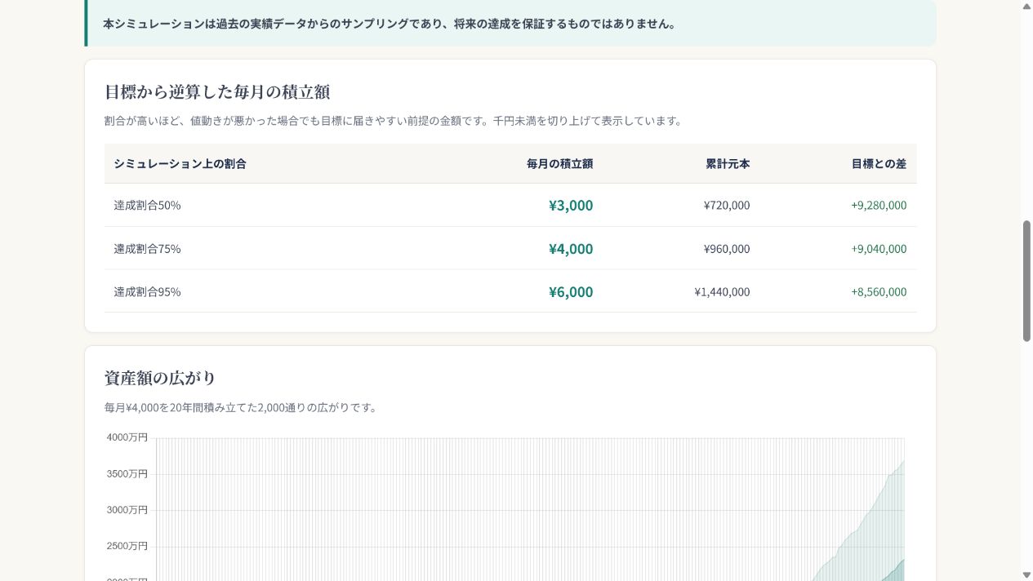Click the ¥6,000 monthly amount

pyautogui.click(x=571, y=291)
